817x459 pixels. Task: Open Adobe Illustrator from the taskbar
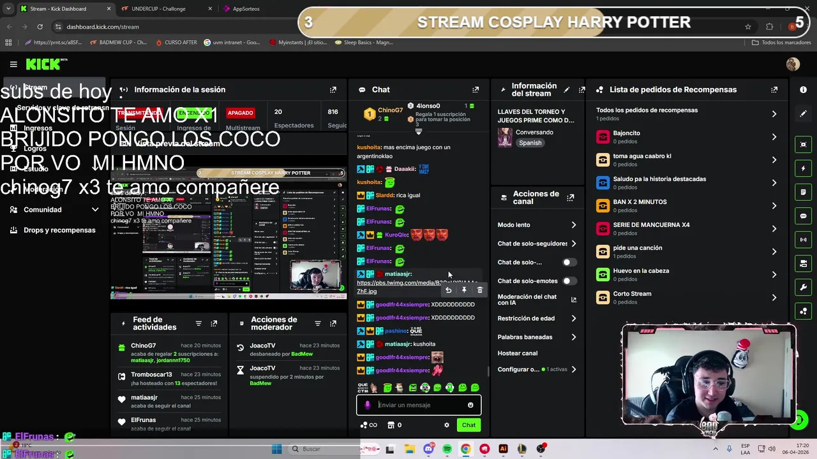pyautogui.click(x=503, y=449)
